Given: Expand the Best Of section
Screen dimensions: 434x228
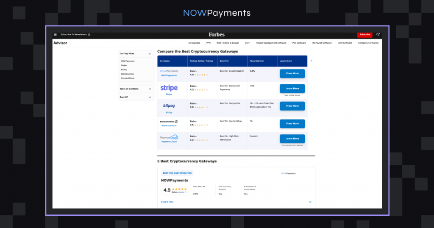Looking at the screenshot, I should click(150, 97).
